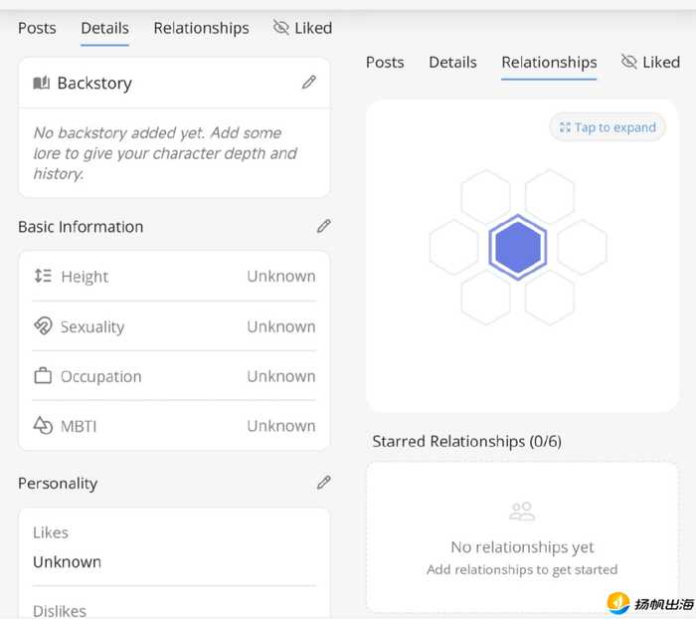Click the Likes Unknown field
Screen dimensions: 696x619
pos(67,561)
